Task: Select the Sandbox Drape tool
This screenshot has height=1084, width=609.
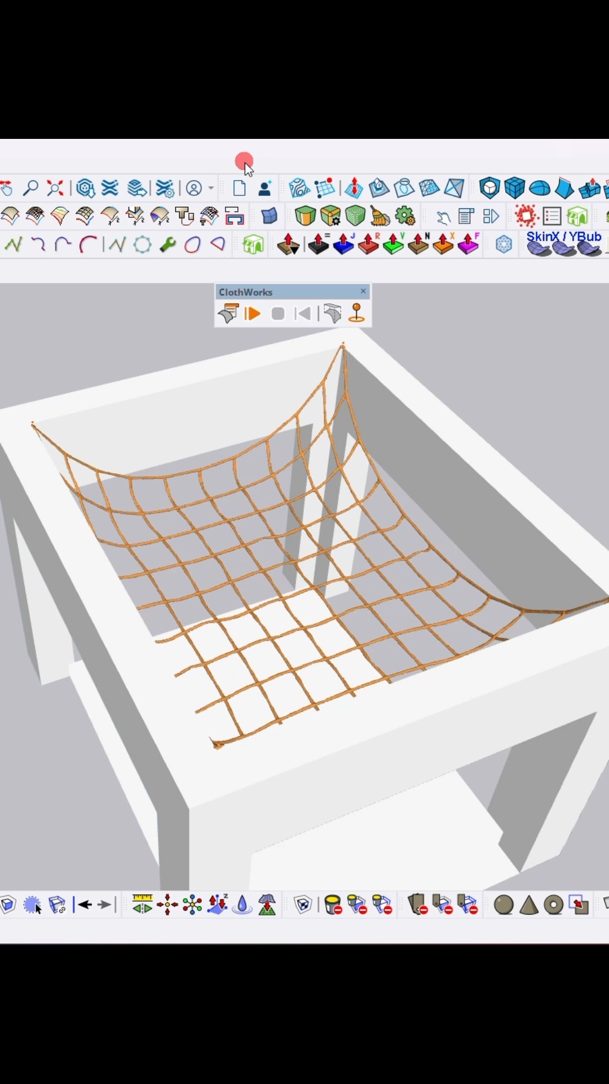Action: 404,188
